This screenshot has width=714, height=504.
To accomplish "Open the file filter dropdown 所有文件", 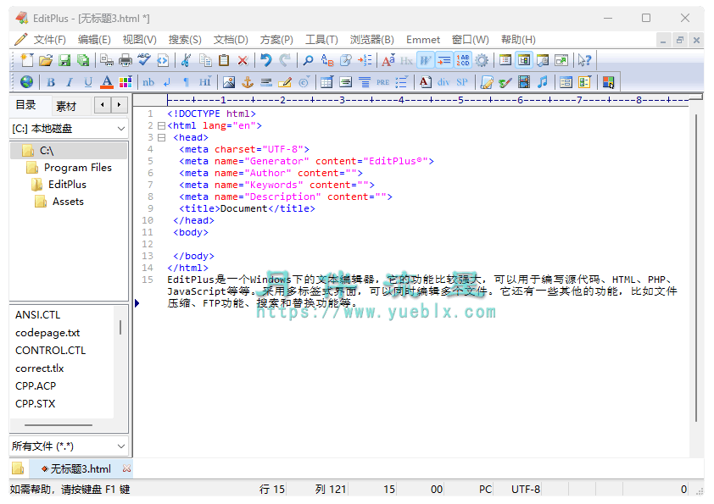I will click(120, 446).
